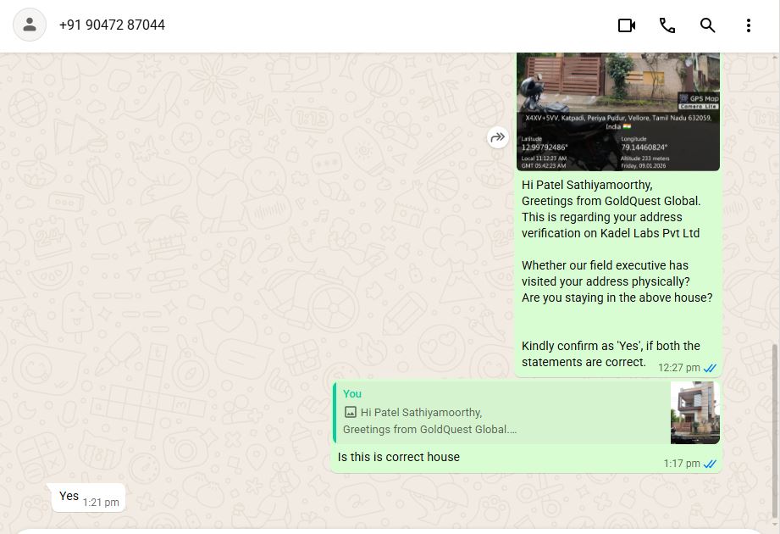Open search within this chat
Screen dimensions: 780x534
[708, 25]
